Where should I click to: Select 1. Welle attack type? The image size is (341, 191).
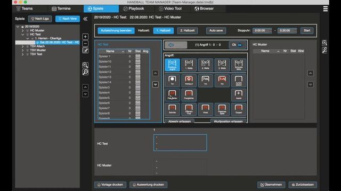(x=189, y=65)
